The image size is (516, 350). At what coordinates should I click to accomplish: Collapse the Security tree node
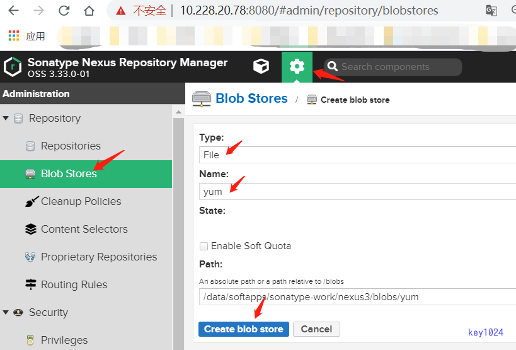pyautogui.click(x=6, y=312)
